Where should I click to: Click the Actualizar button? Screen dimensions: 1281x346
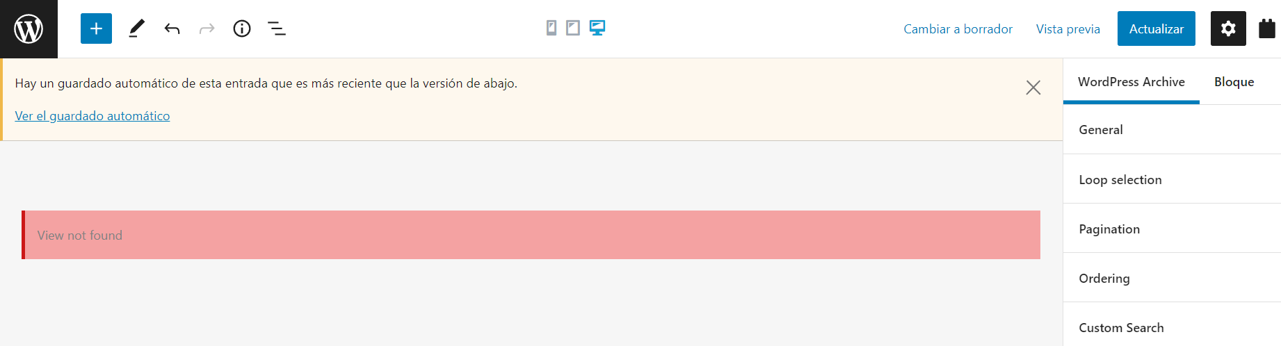click(x=1156, y=28)
